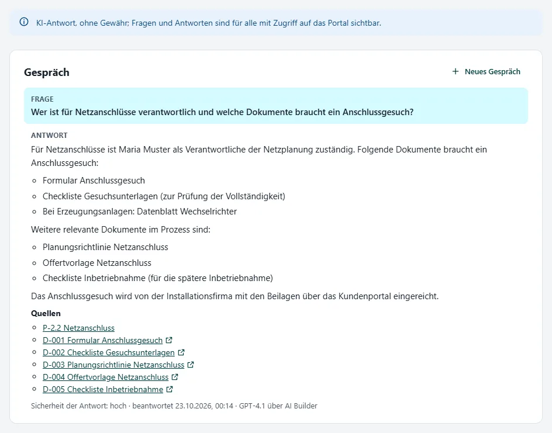This screenshot has width=552, height=433.
Task: Open D-003 Planungsrichtlinie Netzanschluss link
Action: coord(113,365)
